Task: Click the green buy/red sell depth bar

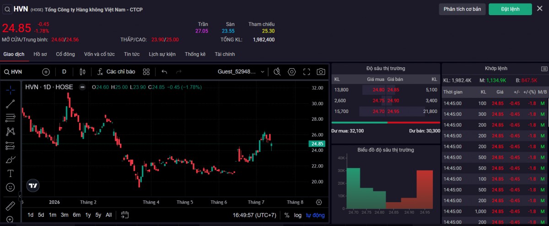Action: click(x=386, y=123)
